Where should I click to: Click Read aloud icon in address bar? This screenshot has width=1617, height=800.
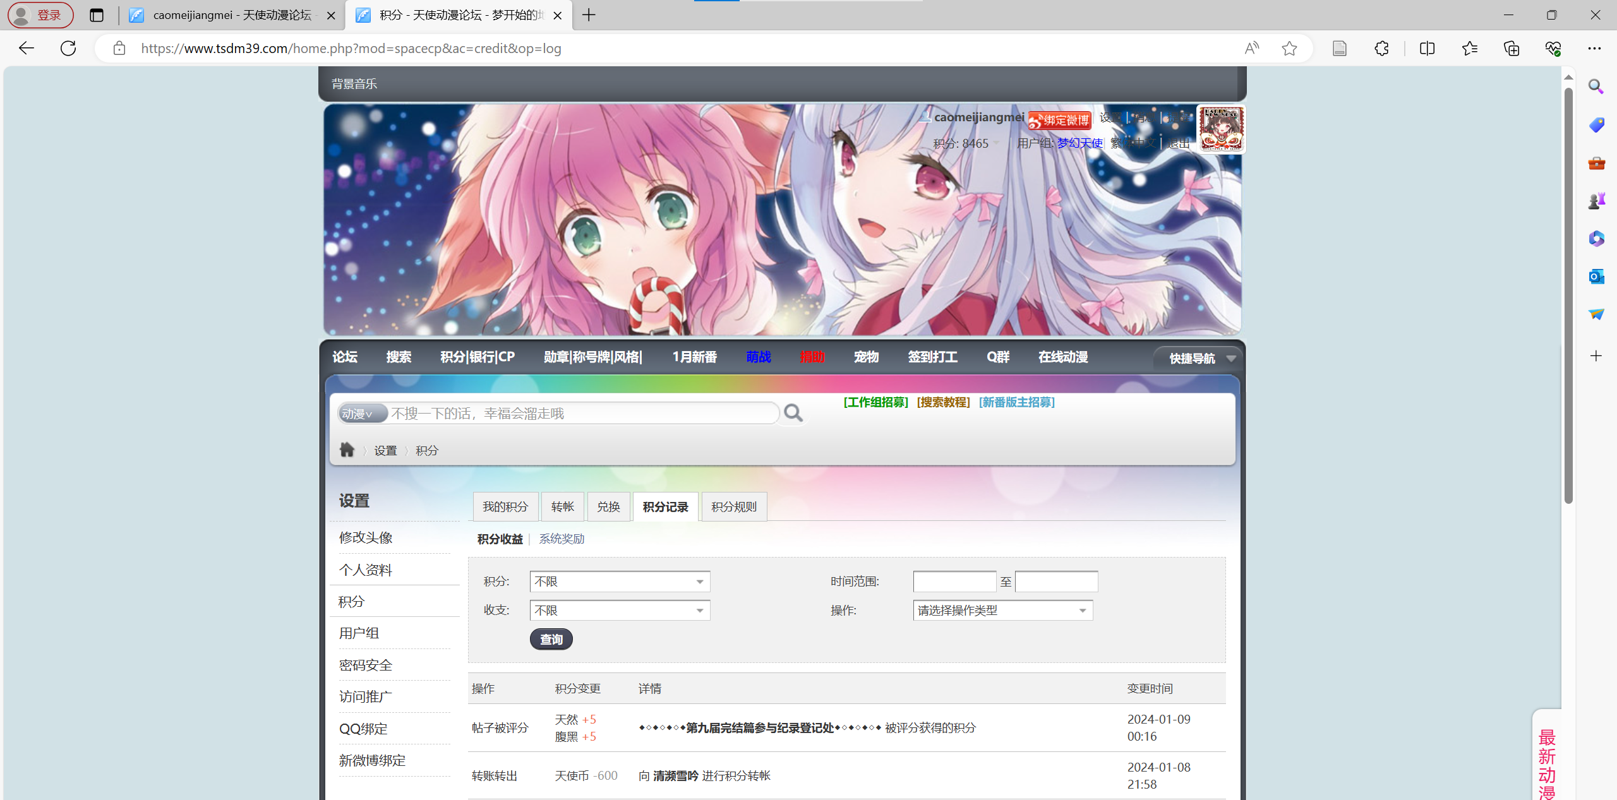tap(1251, 48)
